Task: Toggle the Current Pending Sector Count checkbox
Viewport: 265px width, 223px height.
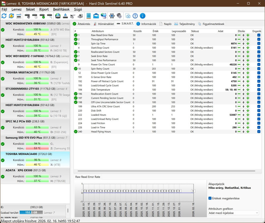Action: coord(259,98)
